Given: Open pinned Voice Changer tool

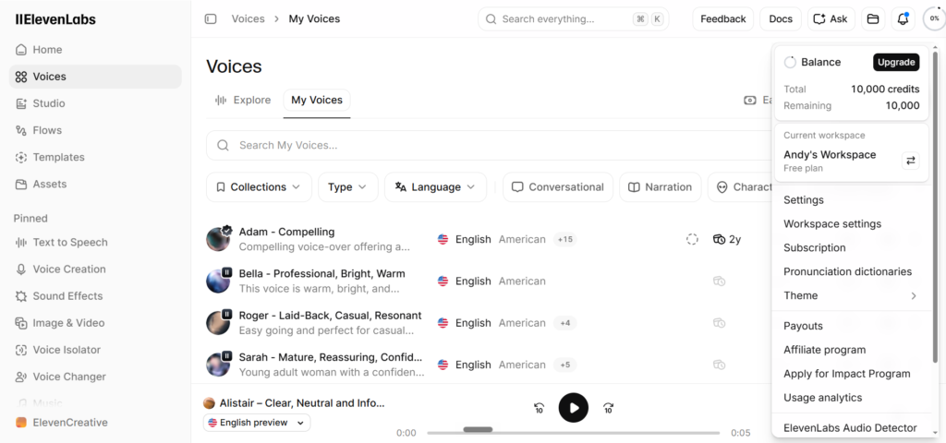Looking at the screenshot, I should (95, 377).
